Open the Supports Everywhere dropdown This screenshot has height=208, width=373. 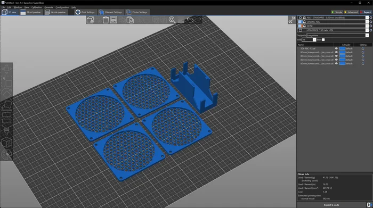click(x=367, y=36)
